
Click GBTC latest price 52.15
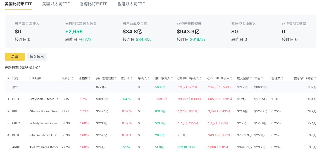pyautogui.click(x=65, y=99)
